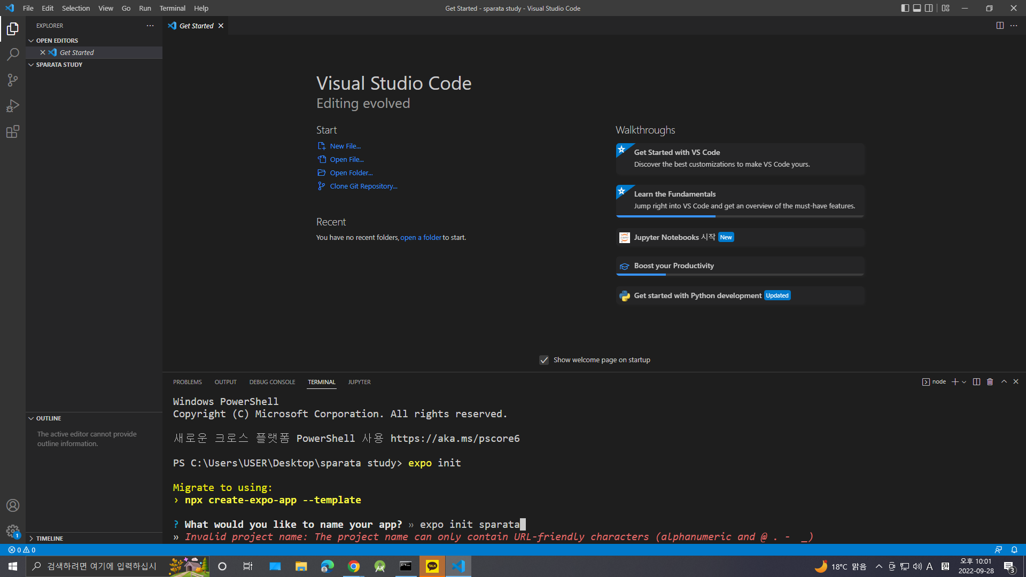Switch to the Debug Console tab

tap(272, 382)
